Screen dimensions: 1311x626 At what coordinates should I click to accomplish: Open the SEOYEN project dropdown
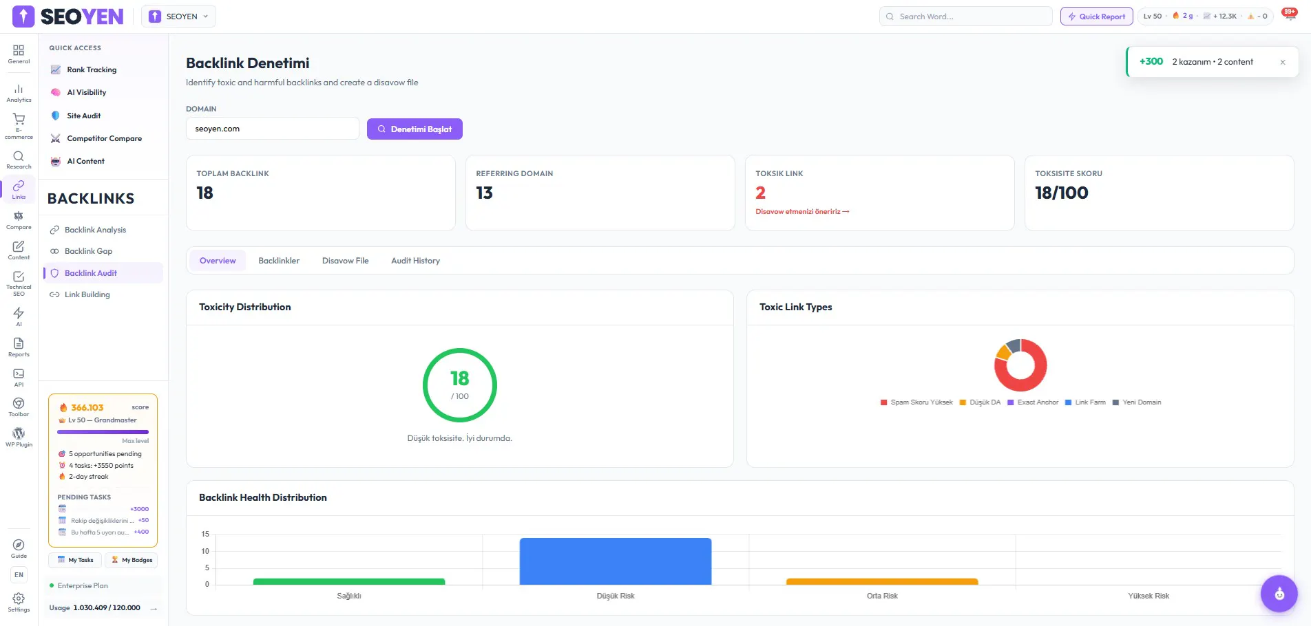178,17
